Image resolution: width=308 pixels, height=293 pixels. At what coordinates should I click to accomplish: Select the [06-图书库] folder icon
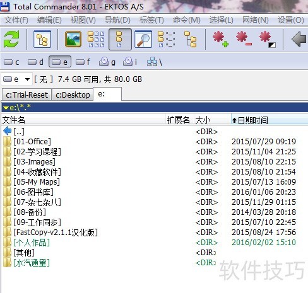click(x=8, y=192)
